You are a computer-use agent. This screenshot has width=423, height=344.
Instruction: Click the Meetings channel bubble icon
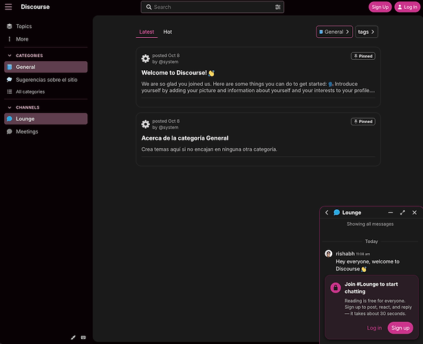[x=10, y=131]
